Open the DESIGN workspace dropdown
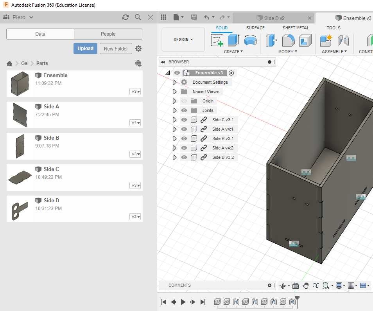The image size is (373, 311). [x=183, y=40]
